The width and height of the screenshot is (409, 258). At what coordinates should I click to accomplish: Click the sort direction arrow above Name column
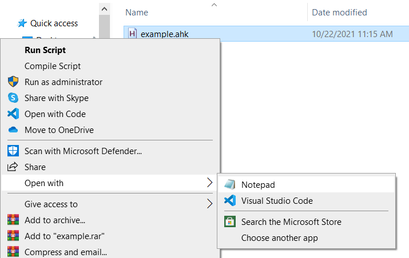pyautogui.click(x=214, y=5)
